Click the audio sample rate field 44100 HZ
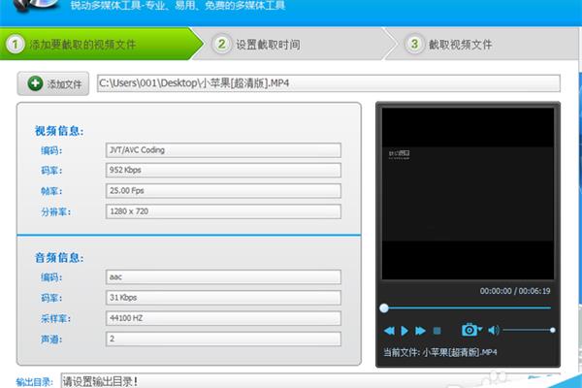The width and height of the screenshot is (582, 388). [x=223, y=318]
